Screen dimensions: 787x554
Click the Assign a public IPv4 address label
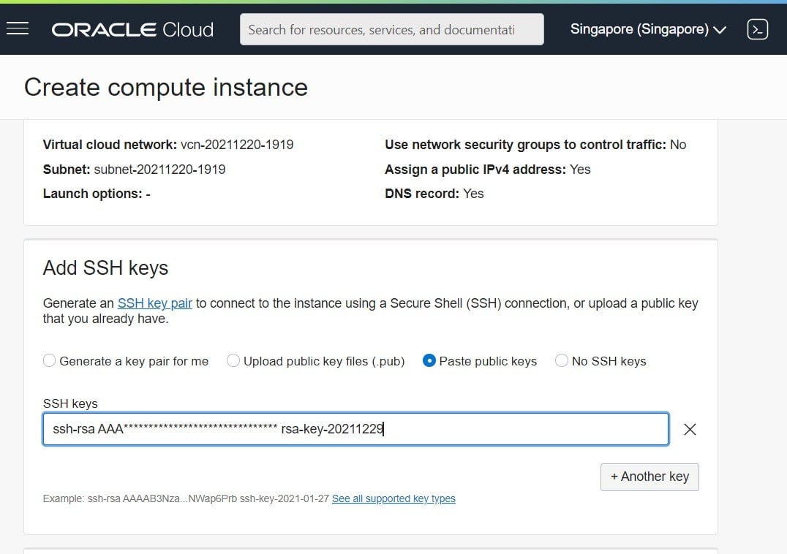[475, 170]
